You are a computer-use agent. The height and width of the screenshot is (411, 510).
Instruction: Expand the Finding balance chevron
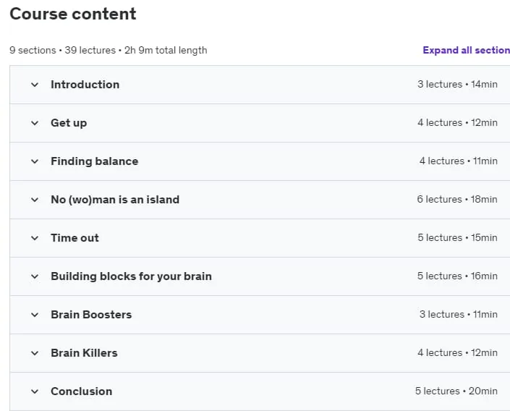pyautogui.click(x=35, y=161)
